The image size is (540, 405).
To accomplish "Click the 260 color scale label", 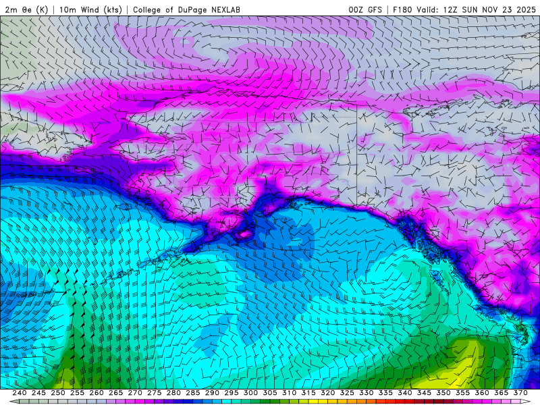I will pos(97,393).
